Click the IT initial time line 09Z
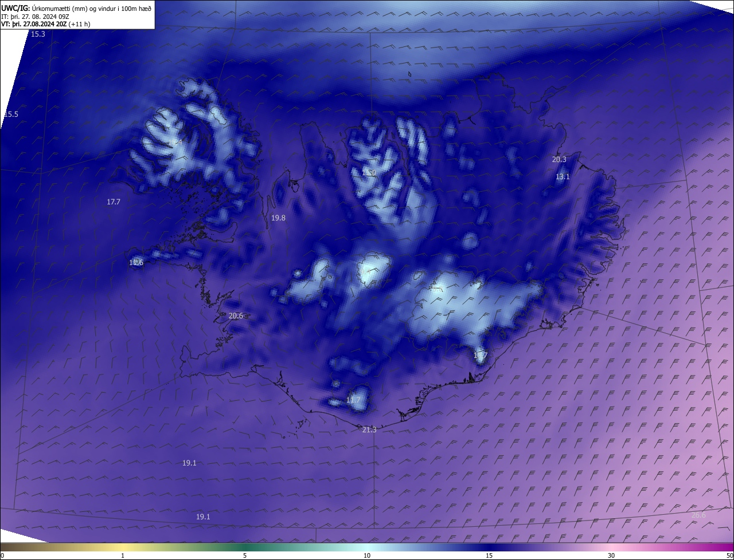734x560 pixels. click(35, 17)
